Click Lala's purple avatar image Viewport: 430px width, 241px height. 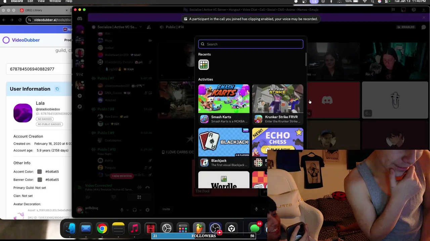click(23, 113)
